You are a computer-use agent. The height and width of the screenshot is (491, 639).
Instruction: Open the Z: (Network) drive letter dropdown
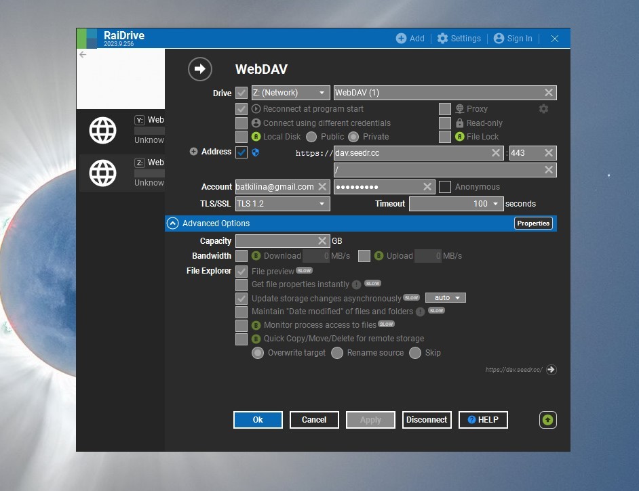point(290,93)
